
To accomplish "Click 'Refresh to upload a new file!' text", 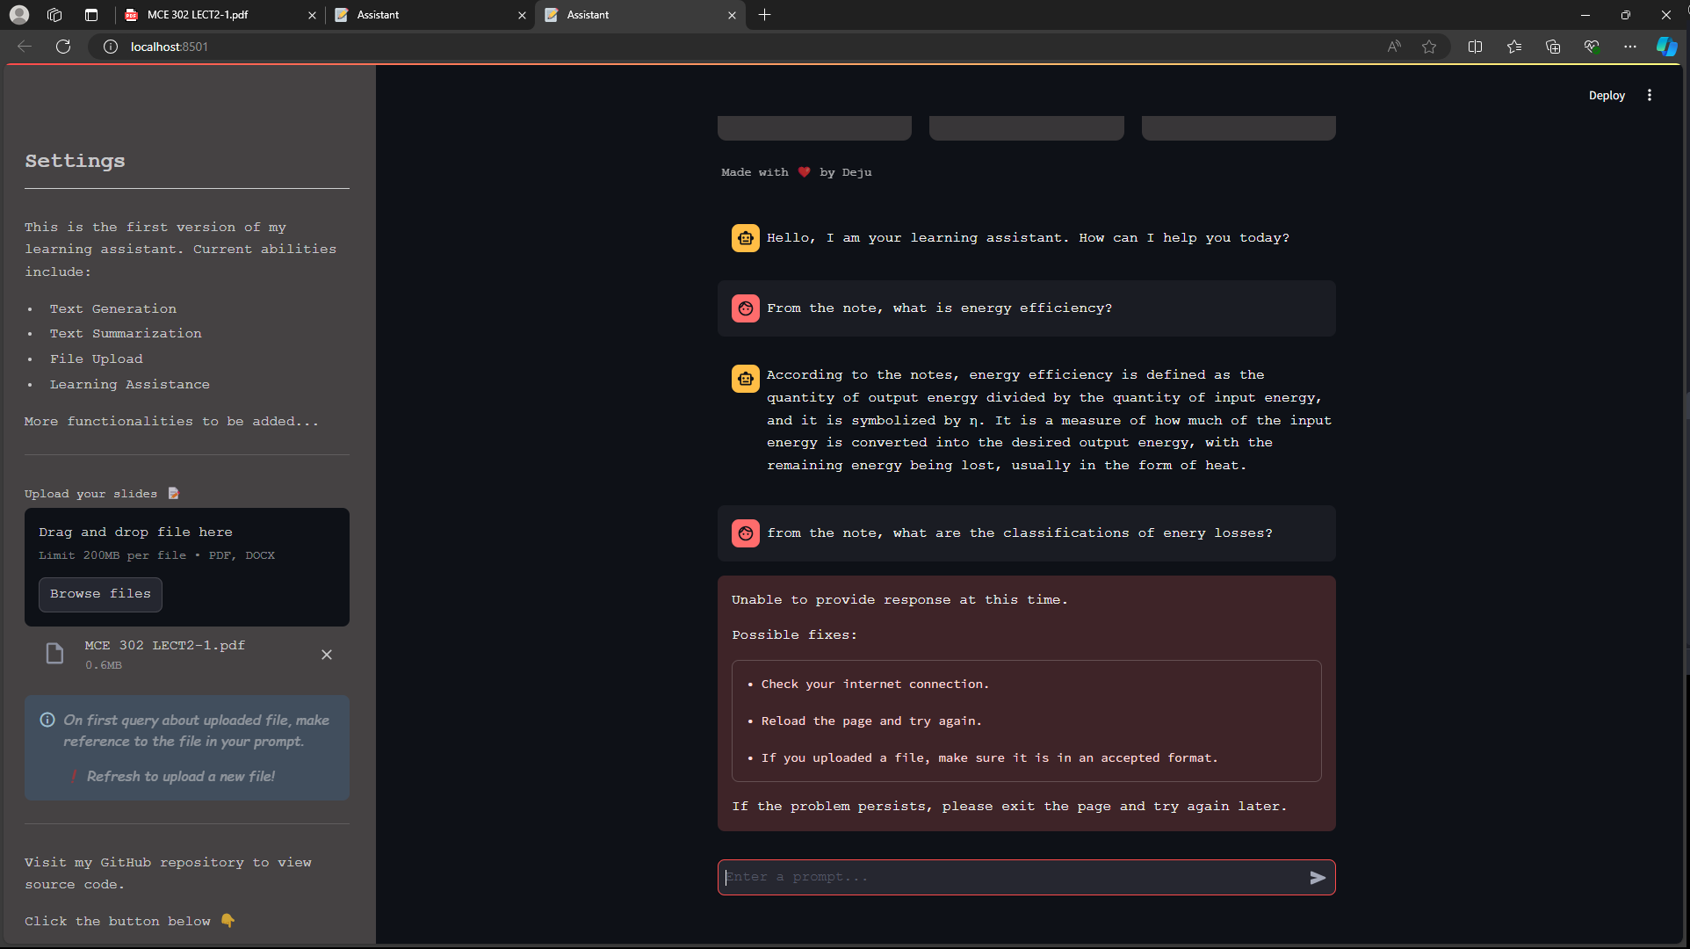I will (x=180, y=776).
